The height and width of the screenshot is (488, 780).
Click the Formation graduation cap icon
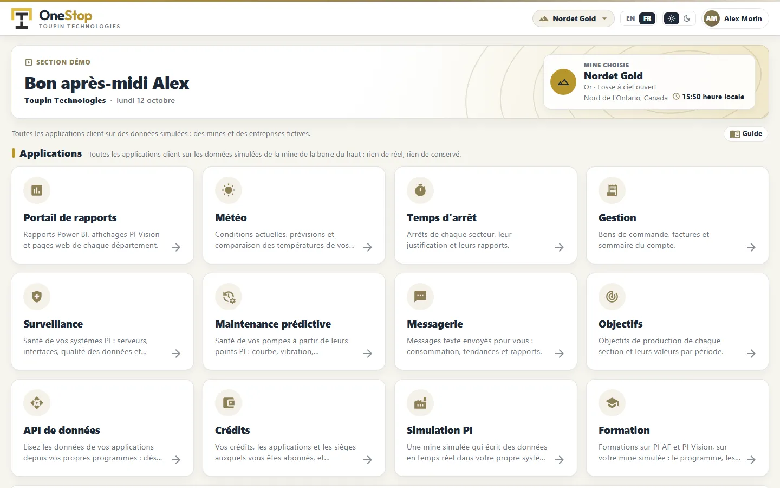coord(612,403)
